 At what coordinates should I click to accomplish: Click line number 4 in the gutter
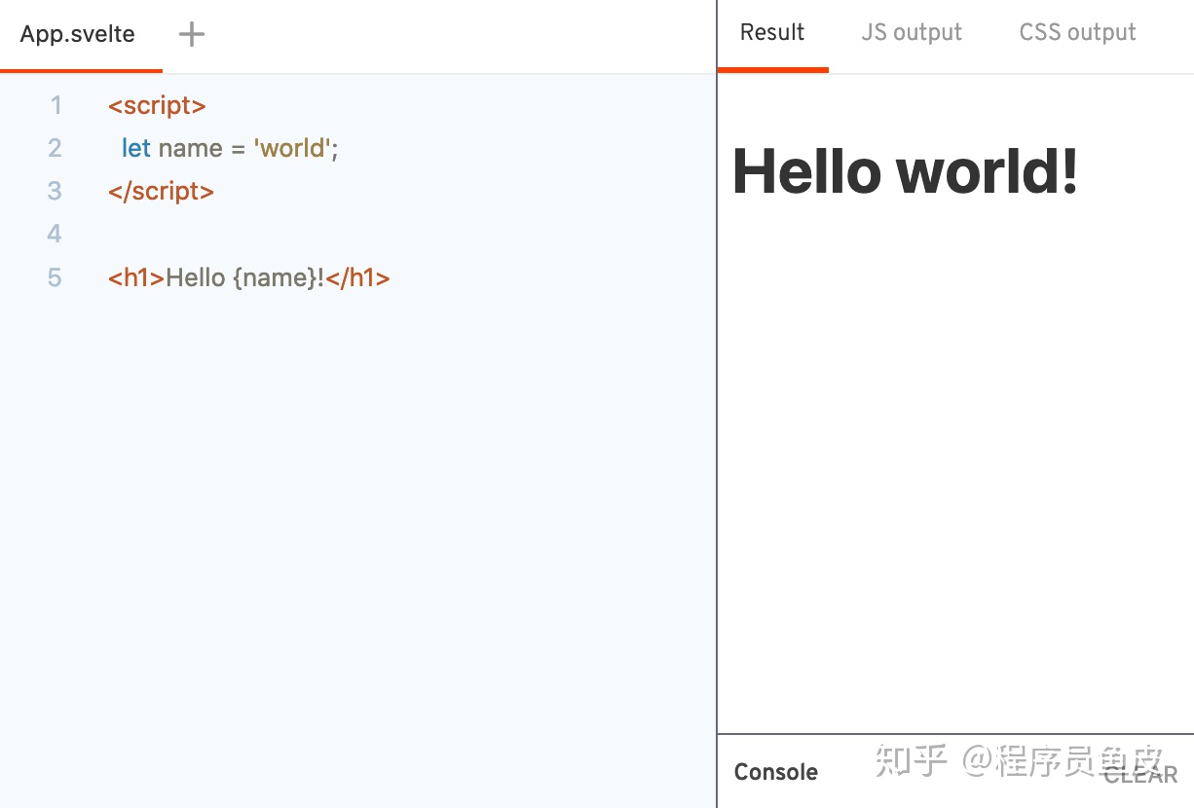click(x=55, y=234)
